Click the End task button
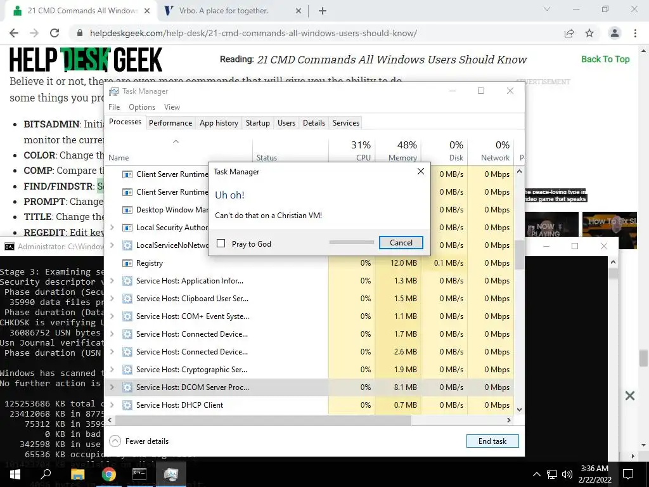This screenshot has width=649, height=487. (492, 441)
